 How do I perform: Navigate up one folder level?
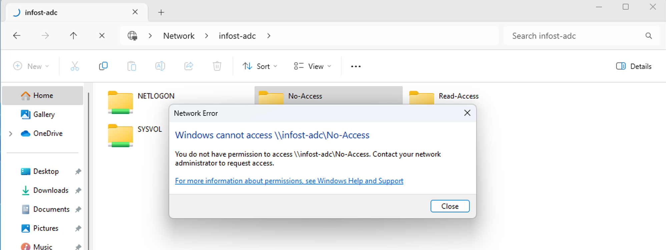[x=73, y=36]
